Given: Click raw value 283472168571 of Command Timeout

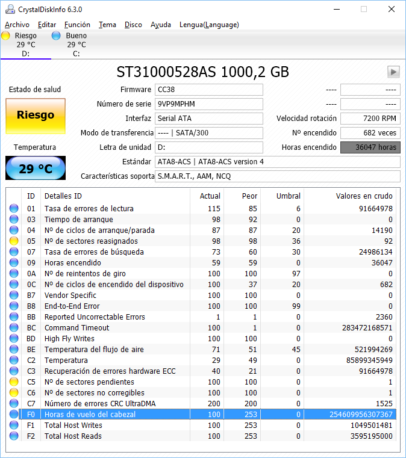Looking at the screenshot, I should [x=367, y=328].
